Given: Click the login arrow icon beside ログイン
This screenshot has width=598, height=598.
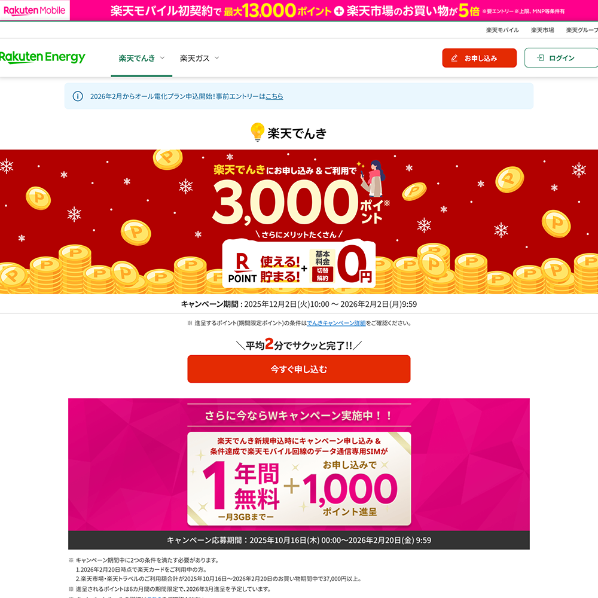Looking at the screenshot, I should click(x=541, y=57).
